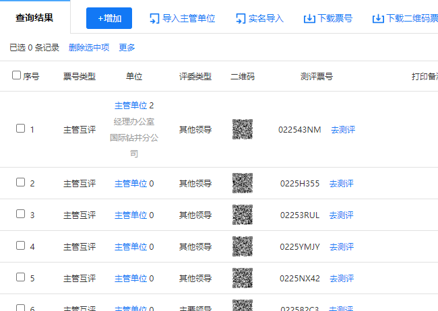Click the 下载票号 download icon
This screenshot has width=438, height=311.
tap(309, 19)
